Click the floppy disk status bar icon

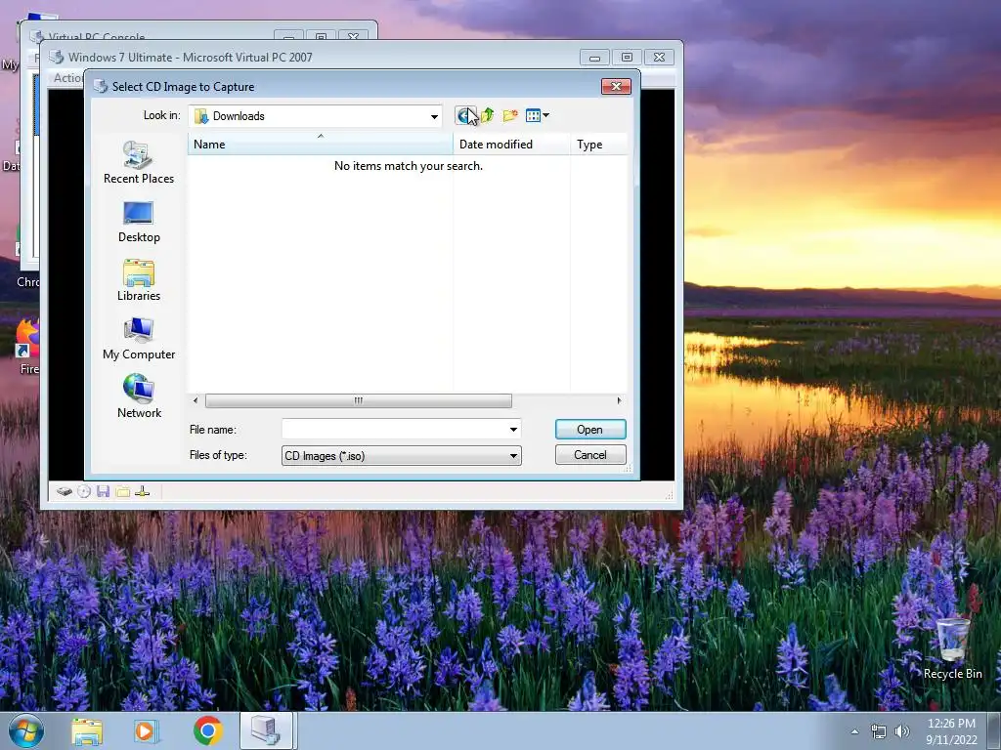click(104, 491)
